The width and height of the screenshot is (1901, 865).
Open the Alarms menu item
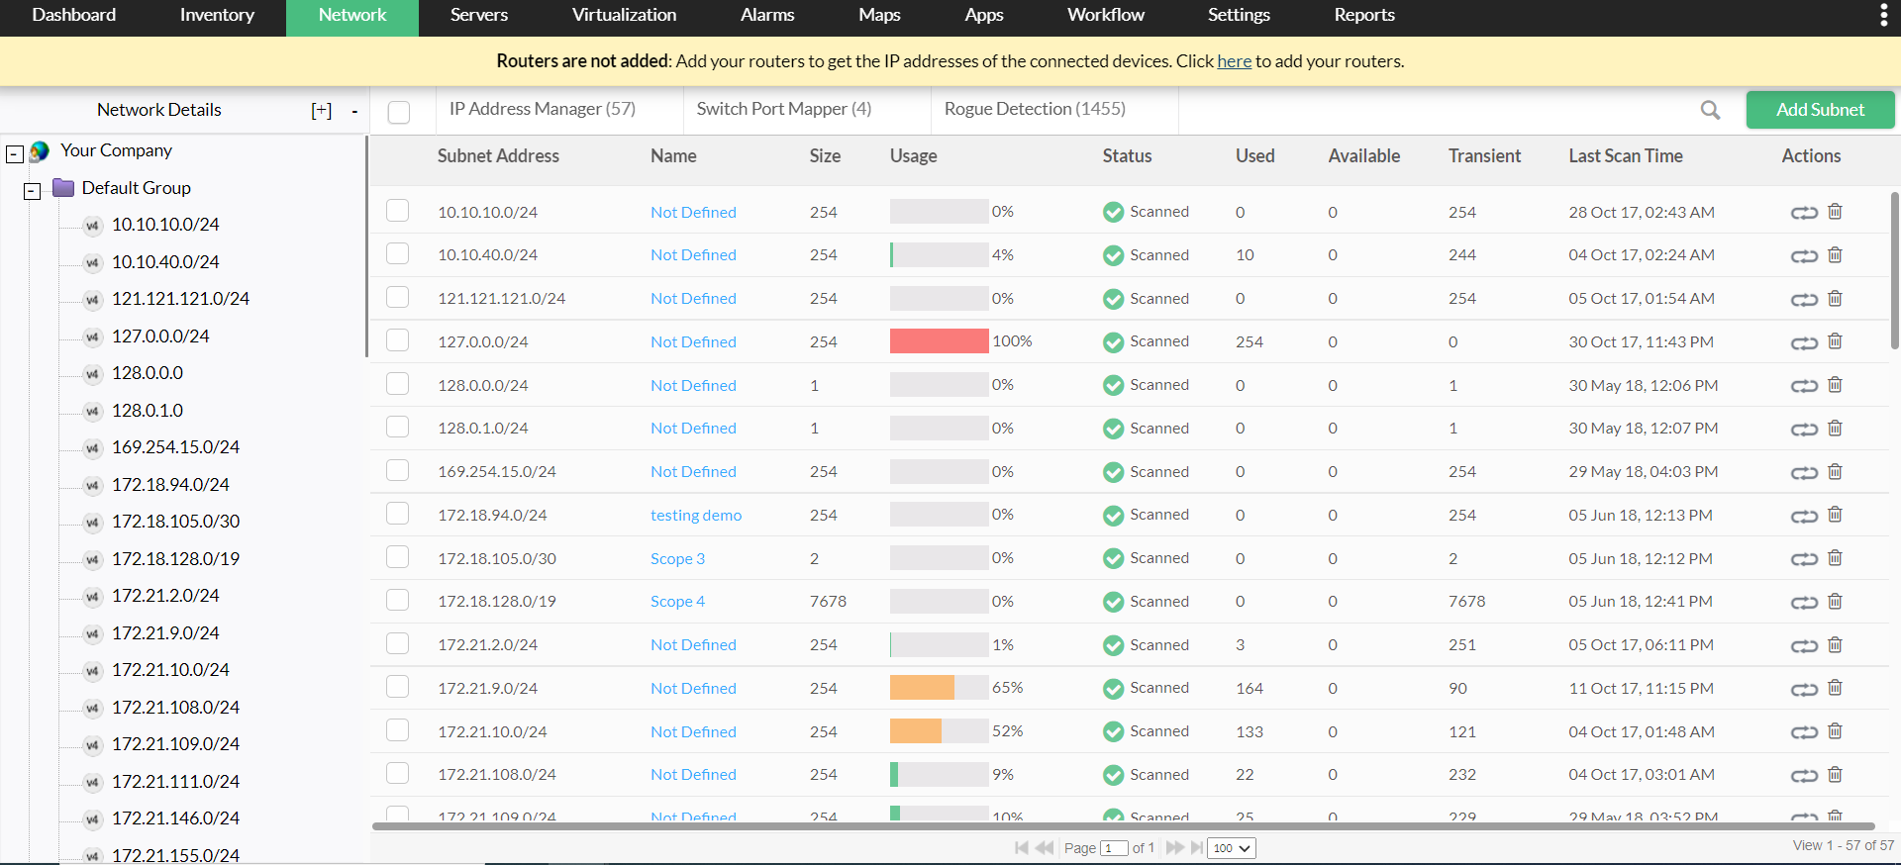tap(767, 15)
